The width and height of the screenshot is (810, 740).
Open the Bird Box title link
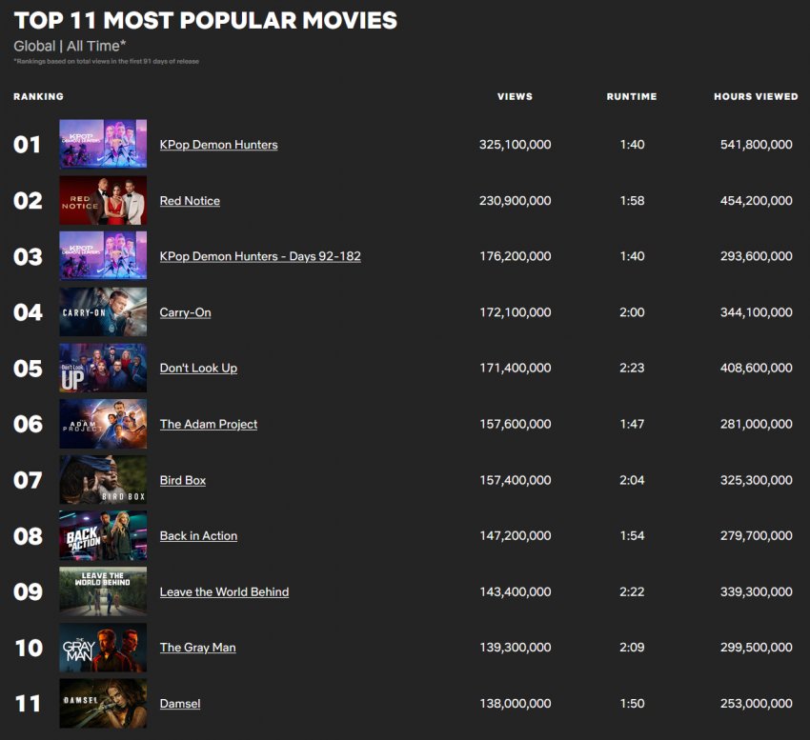click(x=183, y=480)
